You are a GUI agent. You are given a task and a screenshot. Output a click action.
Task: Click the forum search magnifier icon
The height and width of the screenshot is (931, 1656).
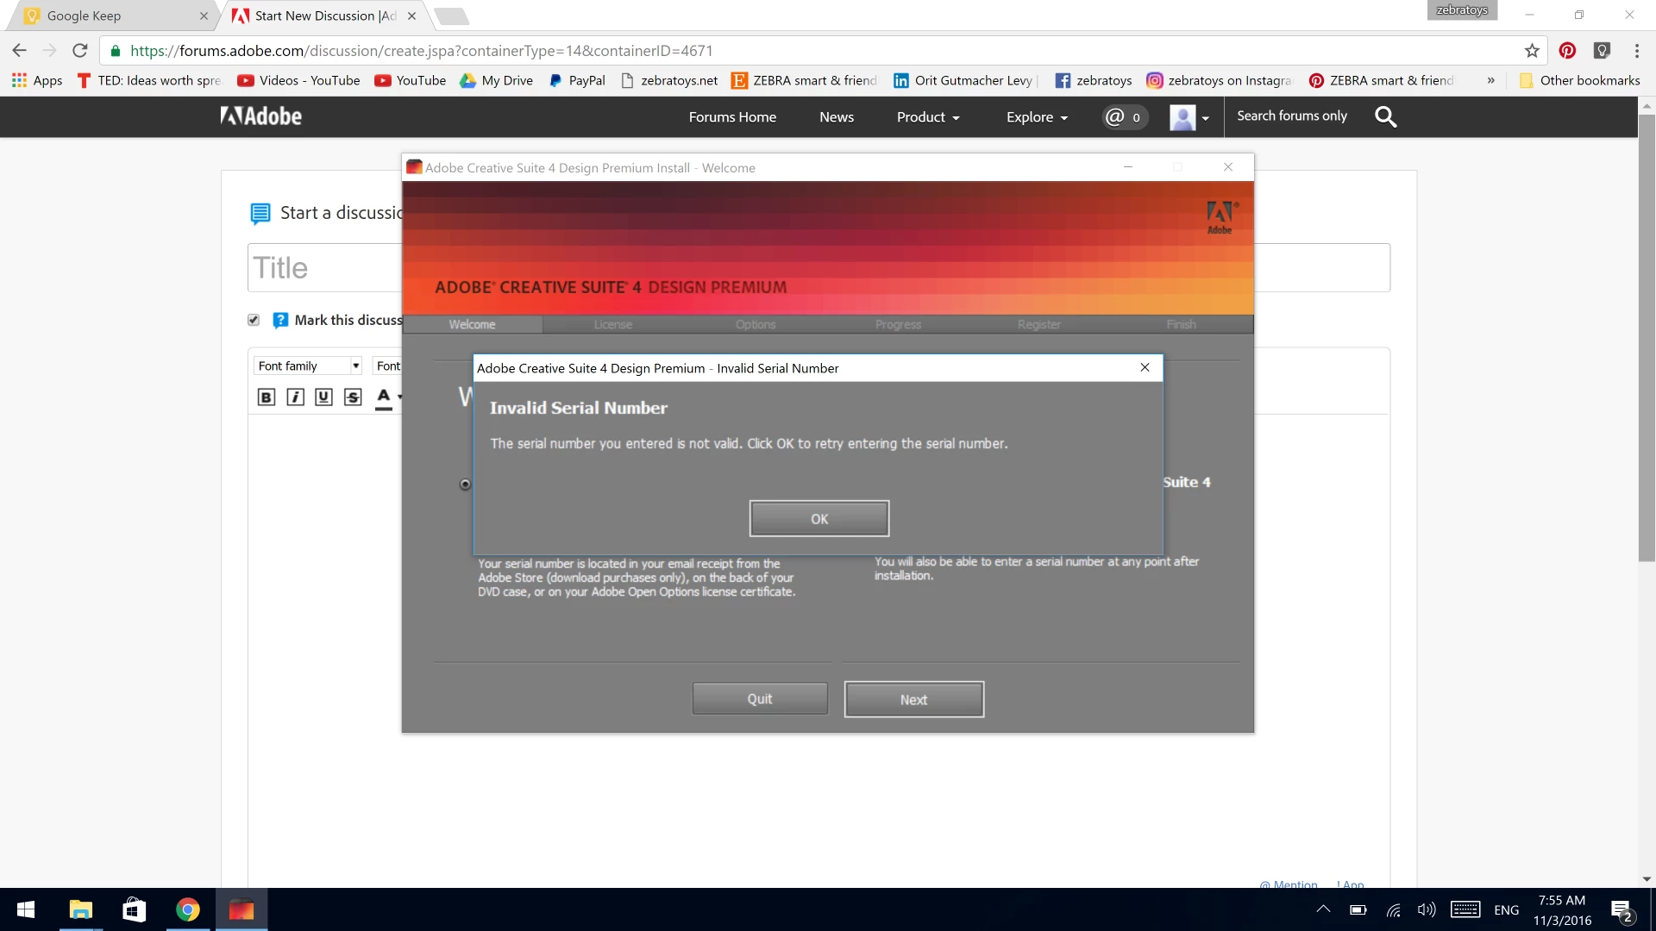tap(1385, 116)
